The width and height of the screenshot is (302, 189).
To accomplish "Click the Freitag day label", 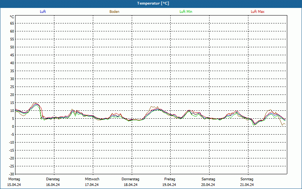I will point(169,179).
